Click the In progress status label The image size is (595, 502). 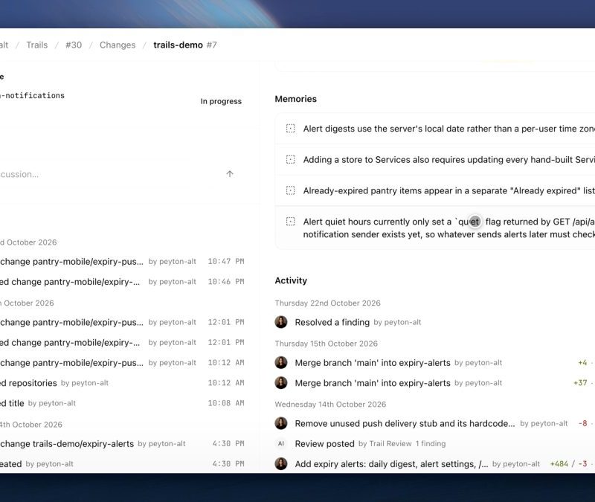[x=221, y=101]
